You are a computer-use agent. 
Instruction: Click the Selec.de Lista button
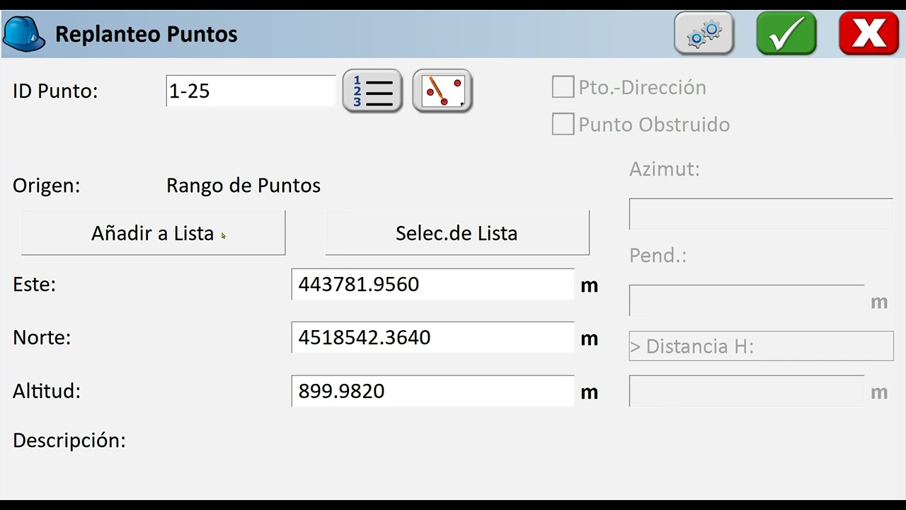[457, 233]
